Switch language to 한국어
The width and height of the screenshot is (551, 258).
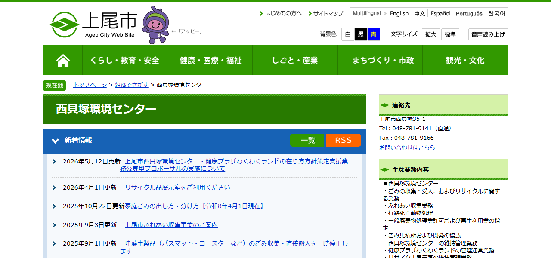497,13
